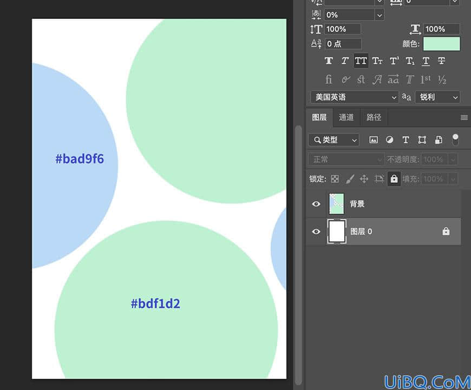Viewport: 471px width, 390px height.
Task: Open the opacity slider dropdown arrow
Action: click(x=453, y=159)
